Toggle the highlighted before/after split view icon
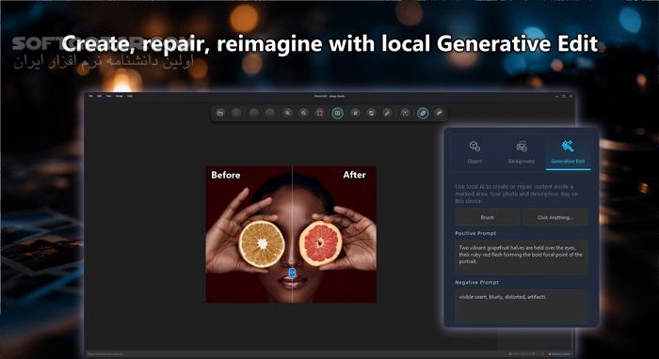This screenshot has width=659, height=359. [337, 113]
